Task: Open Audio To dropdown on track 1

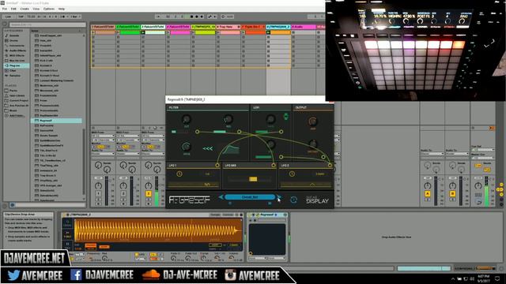Action: pyautogui.click(x=103, y=154)
